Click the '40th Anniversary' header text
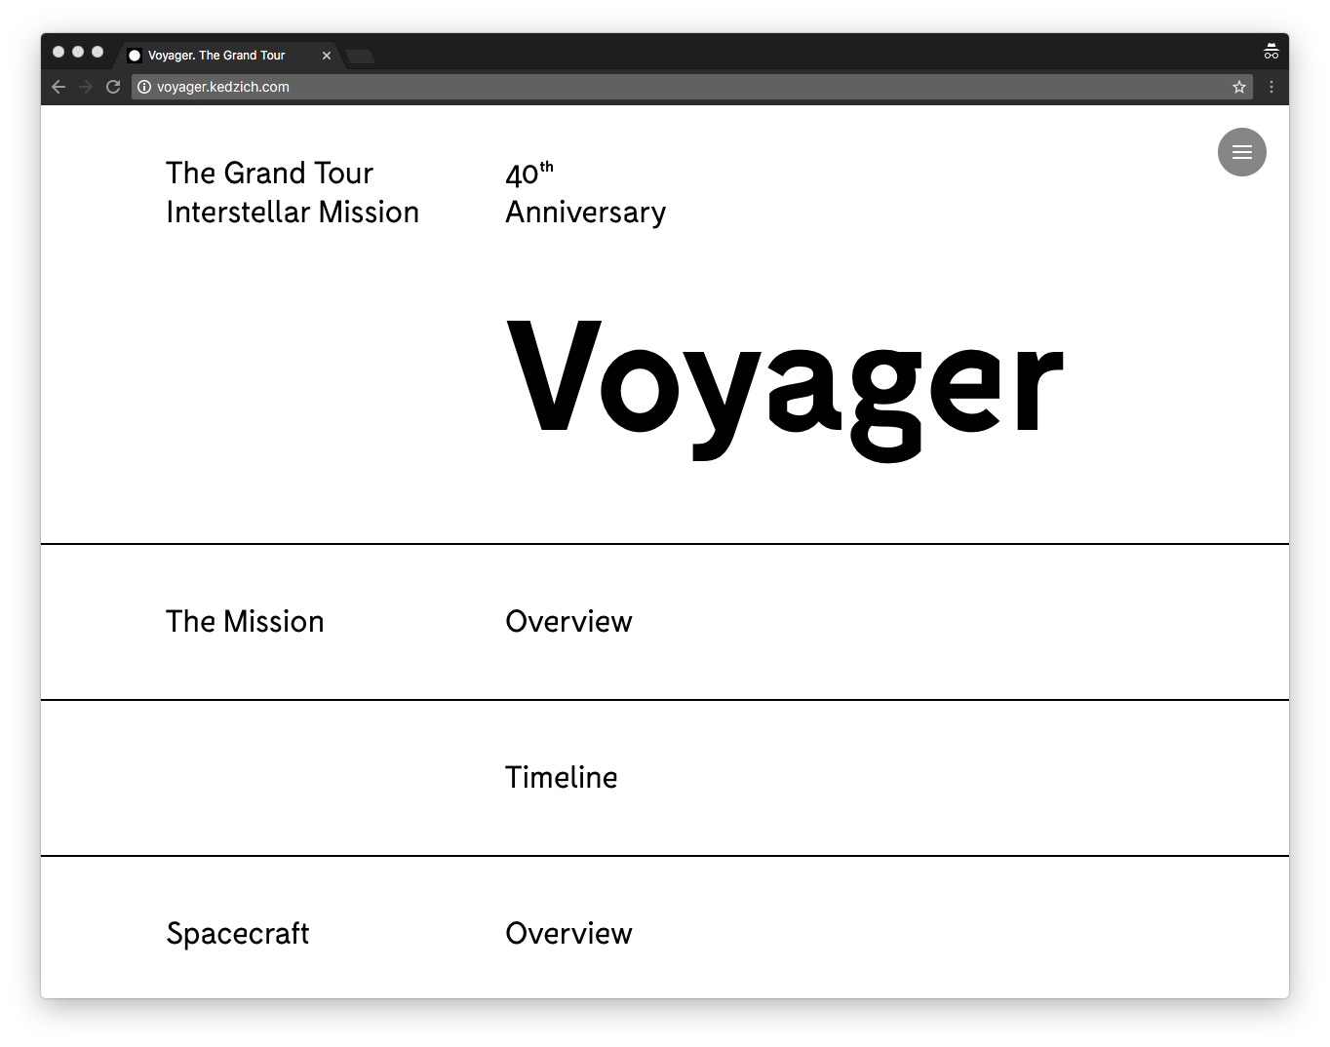This screenshot has height=1047, width=1330. [x=585, y=193]
